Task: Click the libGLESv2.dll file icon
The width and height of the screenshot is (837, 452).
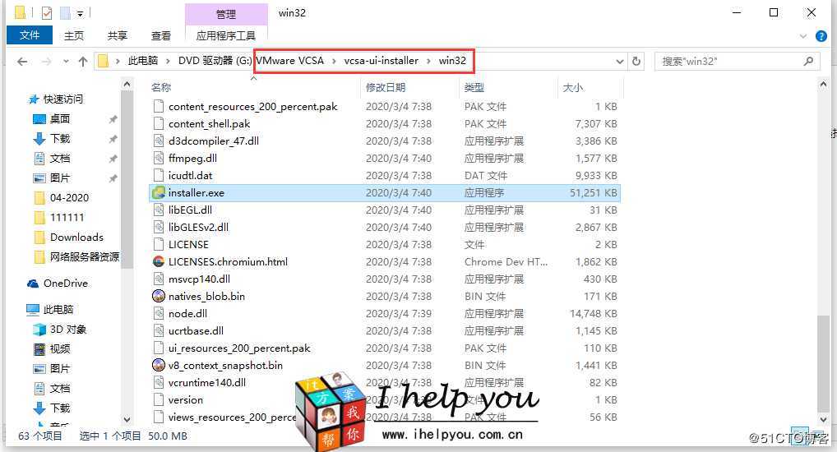Action: pos(159,227)
